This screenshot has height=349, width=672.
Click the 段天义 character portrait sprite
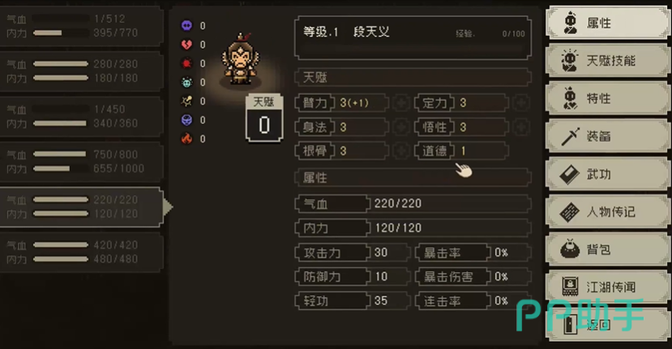[x=240, y=59]
